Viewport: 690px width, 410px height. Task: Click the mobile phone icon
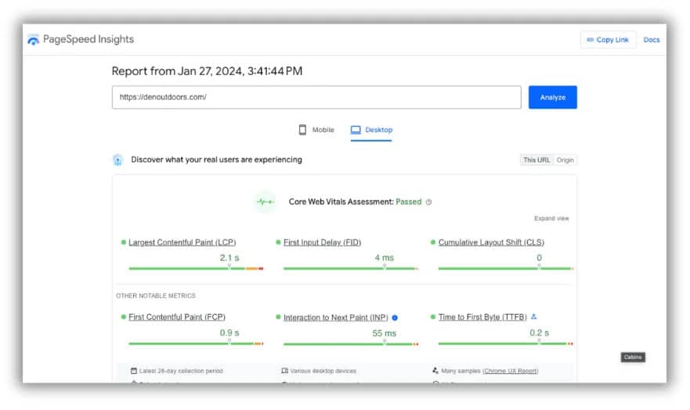[302, 130]
